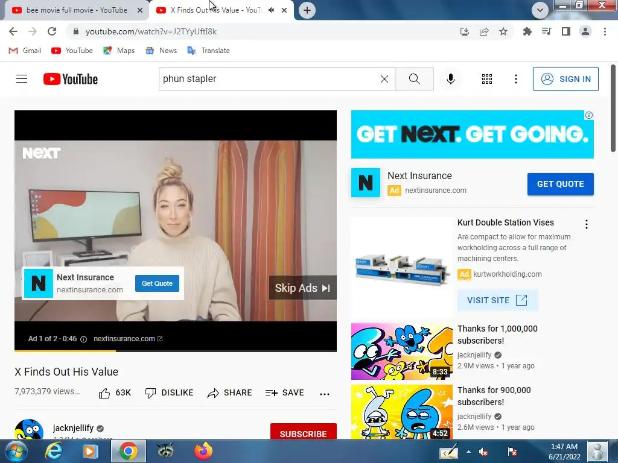
Task: Click GET QUOTE sidebar button
Action: (x=561, y=184)
